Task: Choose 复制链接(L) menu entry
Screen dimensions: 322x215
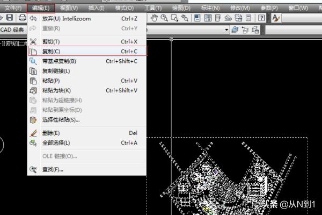Action: (87, 71)
